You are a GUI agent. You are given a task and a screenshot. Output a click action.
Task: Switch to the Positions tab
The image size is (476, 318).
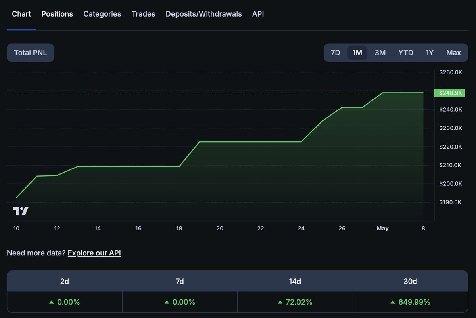(x=57, y=14)
